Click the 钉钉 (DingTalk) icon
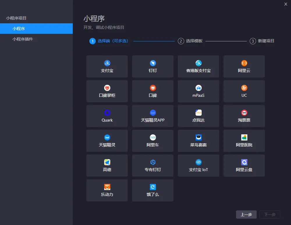 pyautogui.click(x=152, y=66)
